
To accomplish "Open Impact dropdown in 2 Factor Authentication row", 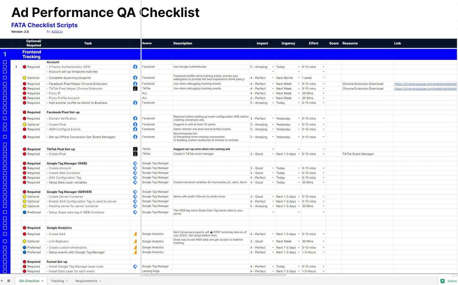I will click(273, 67).
